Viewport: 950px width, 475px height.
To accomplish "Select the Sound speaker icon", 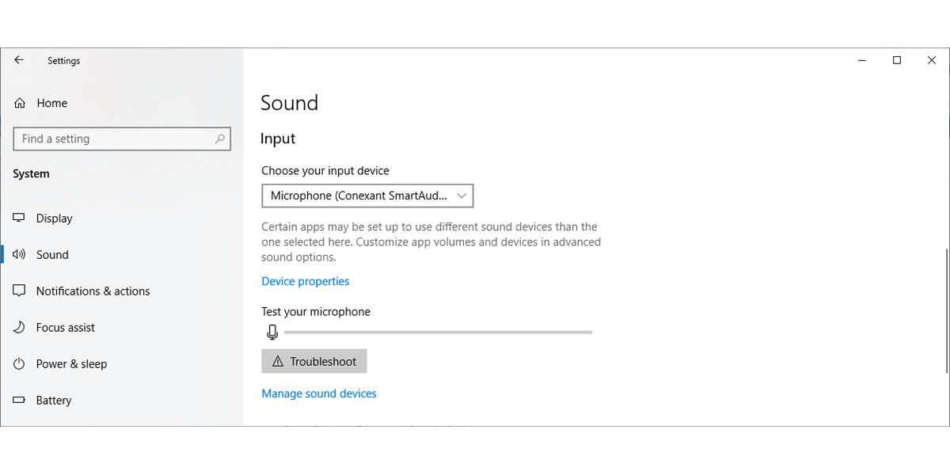I will tap(20, 255).
